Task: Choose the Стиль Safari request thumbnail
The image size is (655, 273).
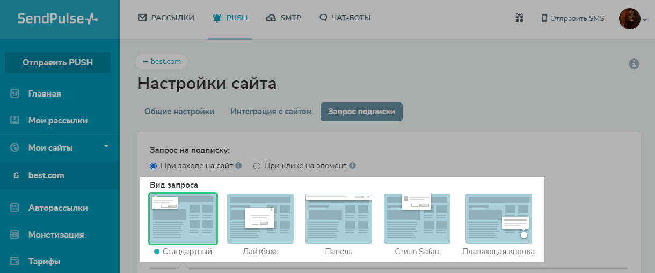Action: [417, 218]
